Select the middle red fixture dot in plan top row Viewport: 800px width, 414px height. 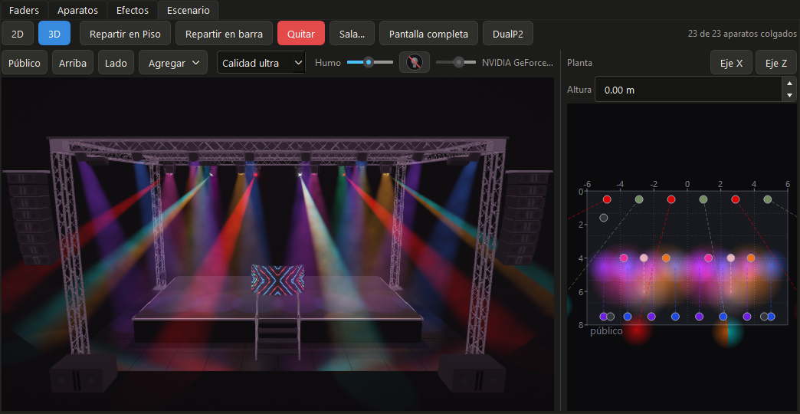point(671,199)
